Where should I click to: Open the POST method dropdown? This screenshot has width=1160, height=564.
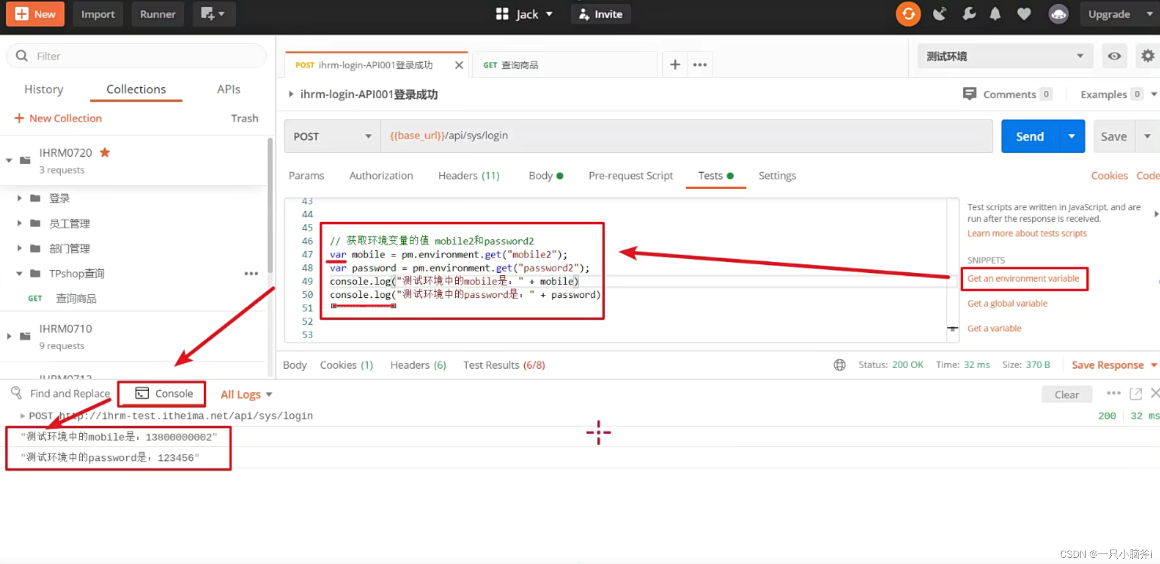point(332,136)
